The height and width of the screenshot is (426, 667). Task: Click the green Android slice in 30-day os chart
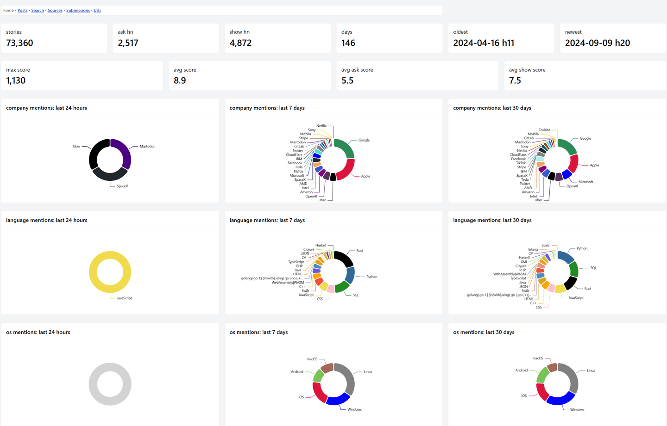coord(542,375)
